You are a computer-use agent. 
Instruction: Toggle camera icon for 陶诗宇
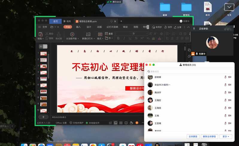(x=230, y=92)
